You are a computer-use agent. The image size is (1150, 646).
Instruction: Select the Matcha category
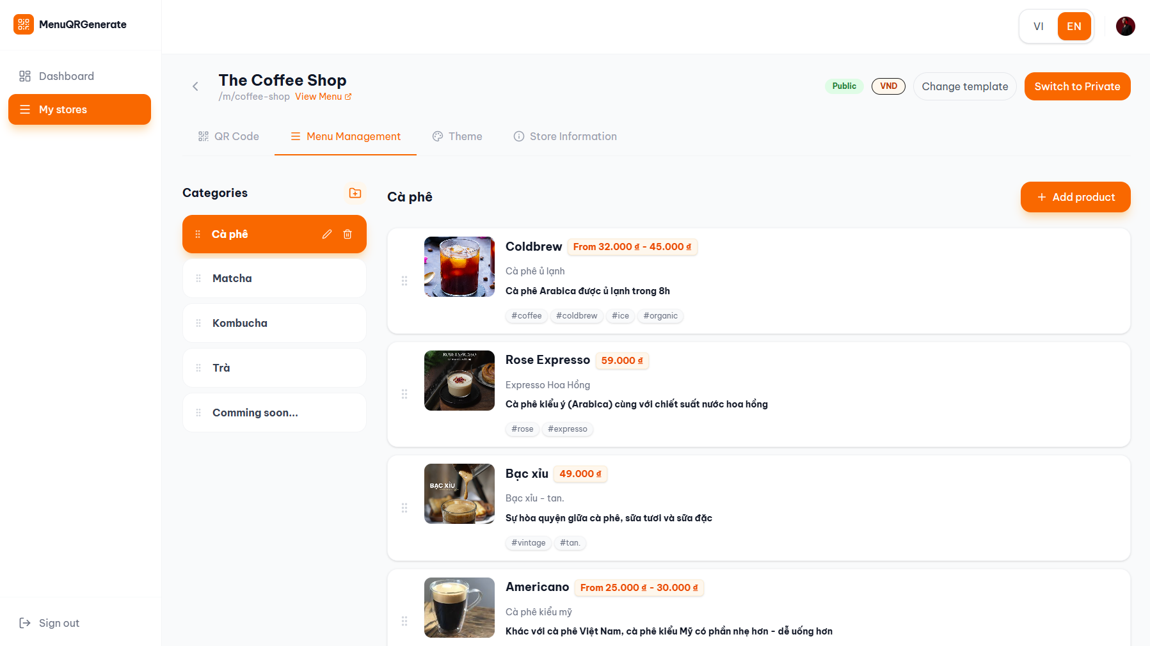(275, 278)
